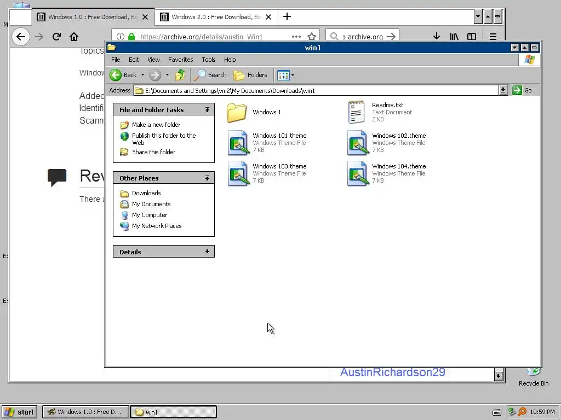This screenshot has height=420, width=561.
Task: Click Publish this folder to the Web
Action: click(164, 139)
